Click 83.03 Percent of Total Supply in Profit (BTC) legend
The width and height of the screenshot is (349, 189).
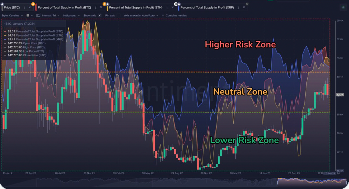pos(34,31)
